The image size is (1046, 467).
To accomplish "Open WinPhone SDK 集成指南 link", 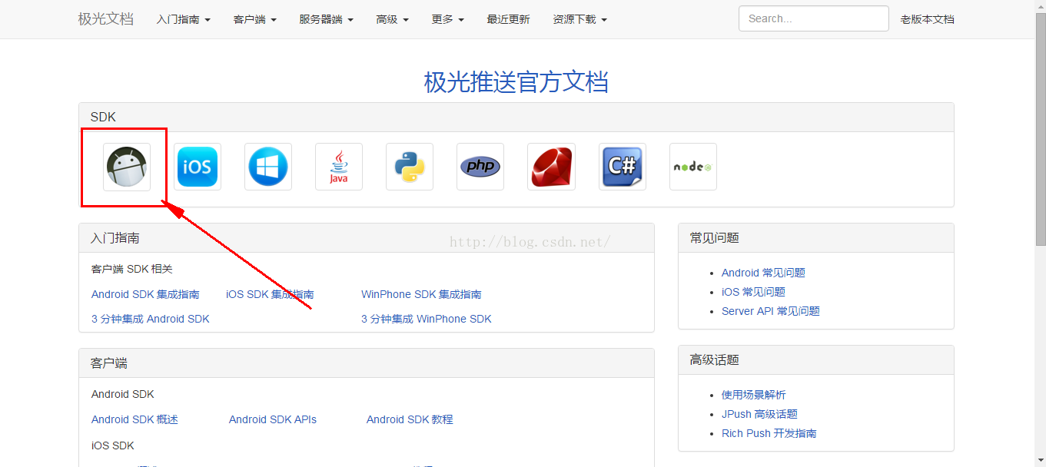I will pos(421,294).
